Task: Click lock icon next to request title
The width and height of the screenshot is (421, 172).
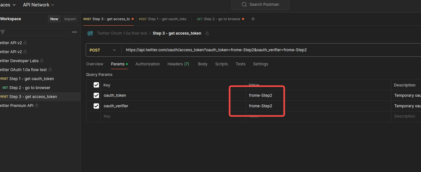Action: [207, 33]
